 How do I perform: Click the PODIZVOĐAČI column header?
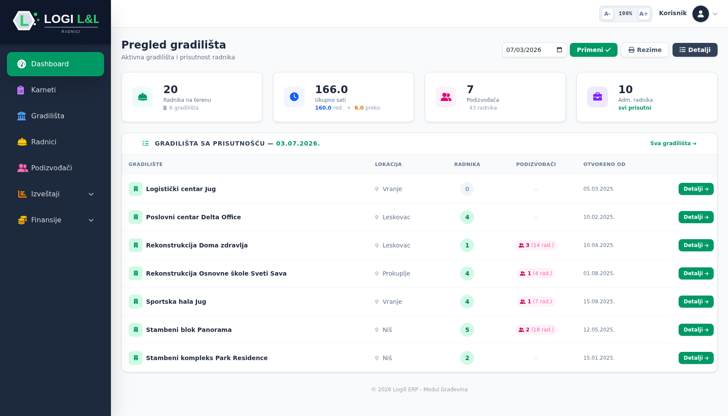coord(536,164)
